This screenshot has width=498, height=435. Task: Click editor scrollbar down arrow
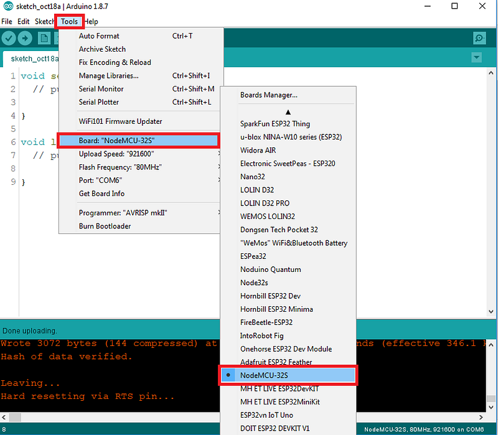click(x=491, y=312)
